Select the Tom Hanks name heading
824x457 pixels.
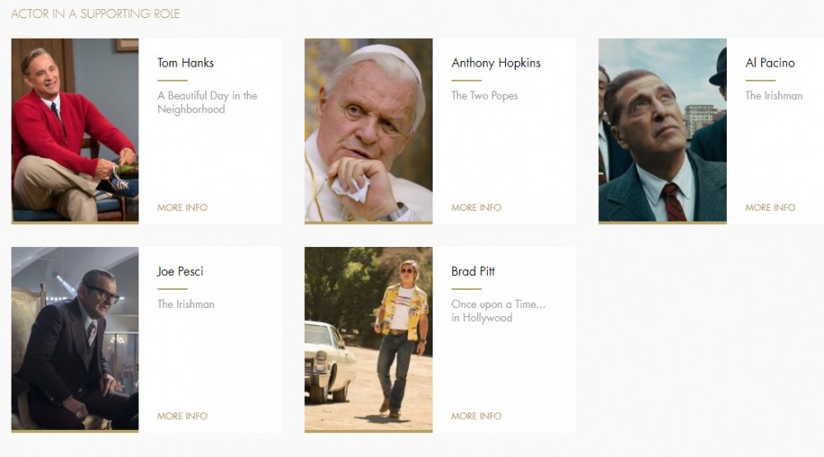tap(185, 63)
